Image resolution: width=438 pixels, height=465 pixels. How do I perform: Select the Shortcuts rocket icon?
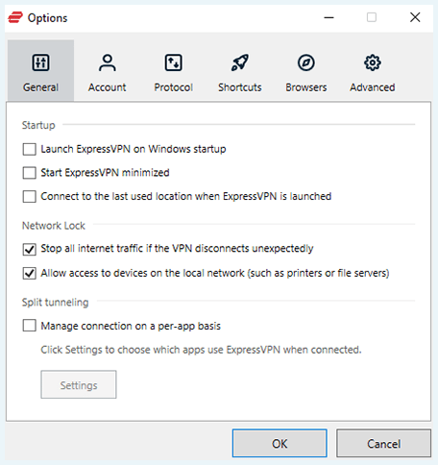tap(240, 62)
